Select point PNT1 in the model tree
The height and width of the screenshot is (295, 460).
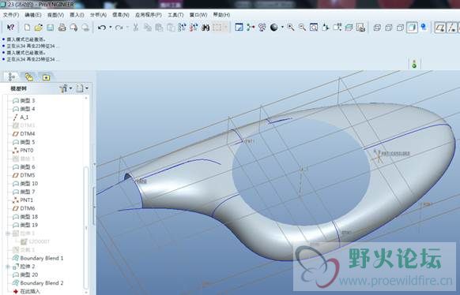click(23, 200)
